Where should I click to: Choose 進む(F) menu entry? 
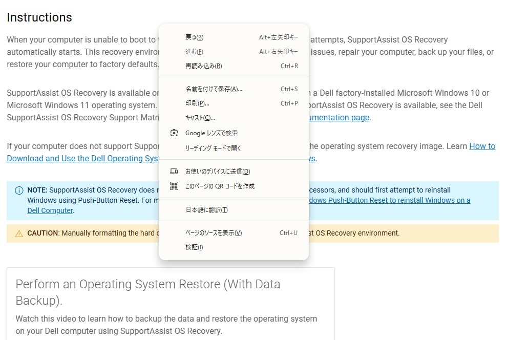pos(234,52)
